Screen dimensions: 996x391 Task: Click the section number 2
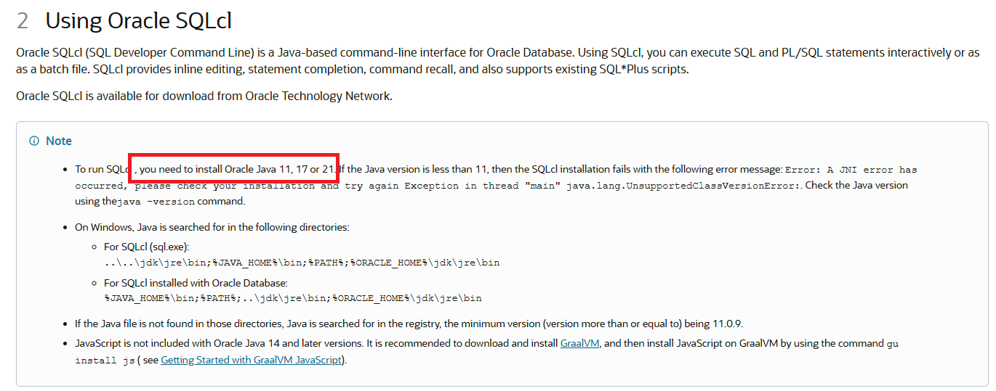[23, 20]
